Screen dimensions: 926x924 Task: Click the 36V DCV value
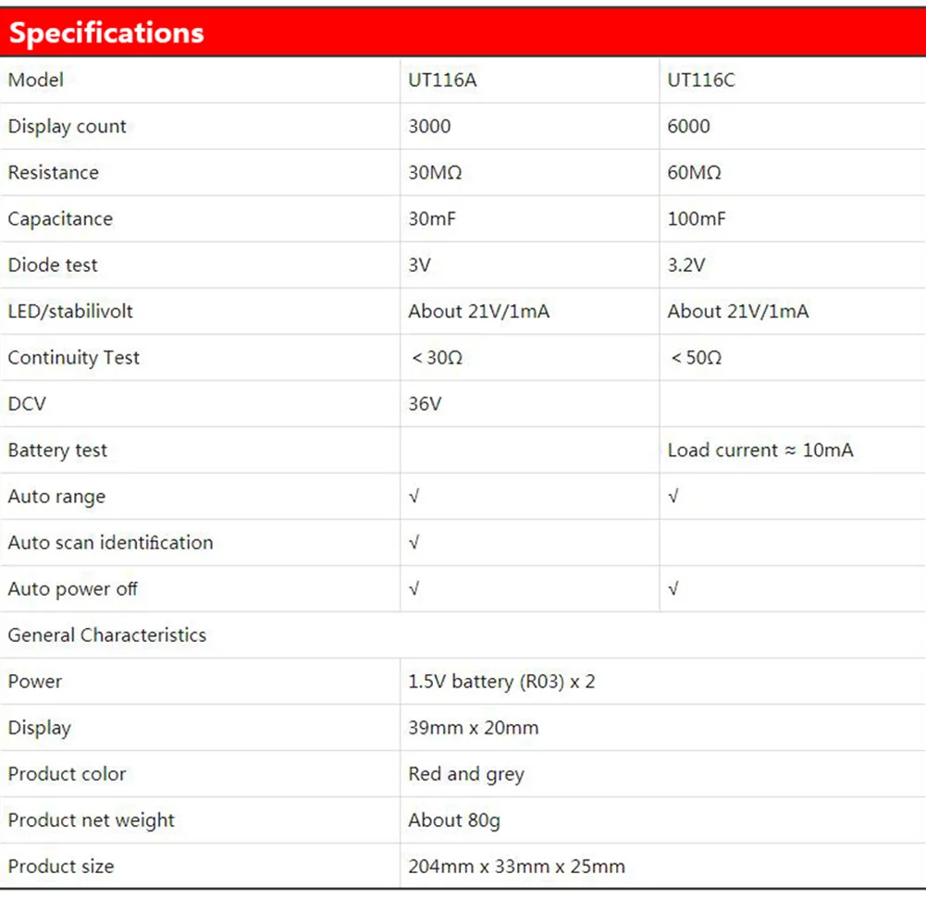click(425, 404)
